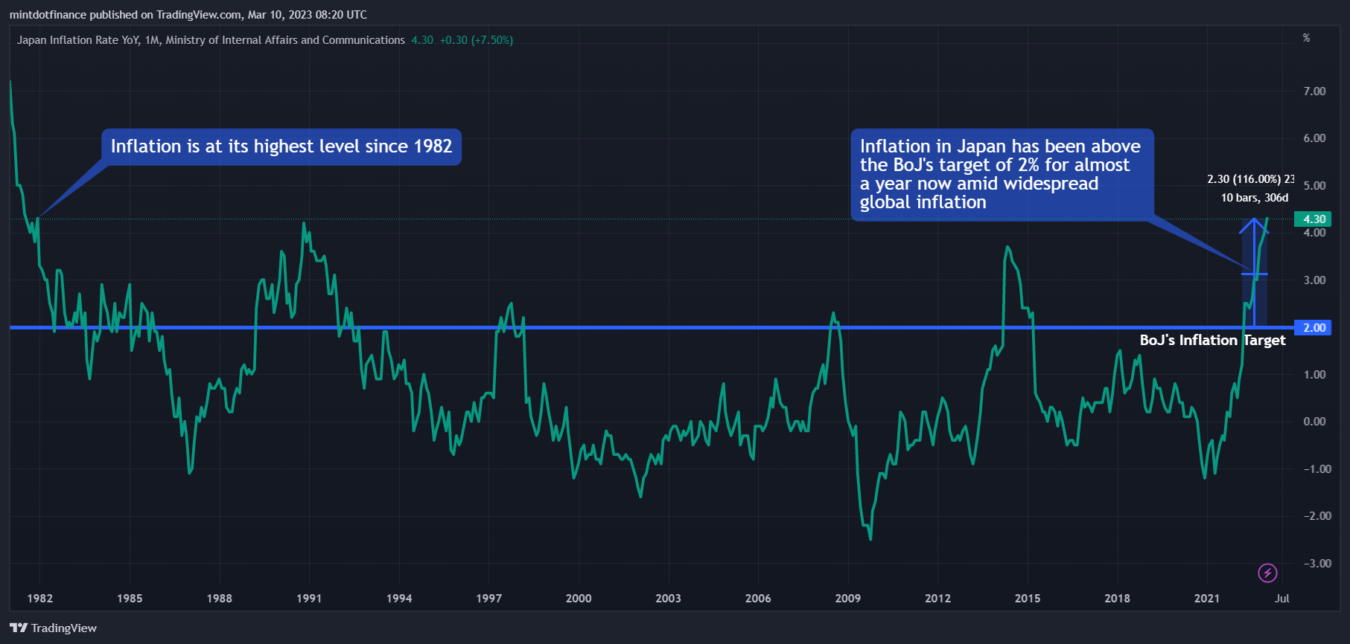The height and width of the screenshot is (644, 1350).
Task: Click the 4.30 value in the chart legend
Action: pos(422,40)
